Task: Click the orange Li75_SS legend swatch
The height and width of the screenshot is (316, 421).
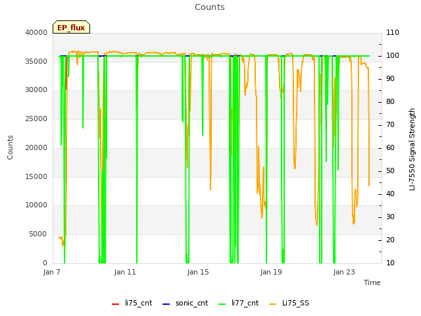Action: tap(272, 304)
